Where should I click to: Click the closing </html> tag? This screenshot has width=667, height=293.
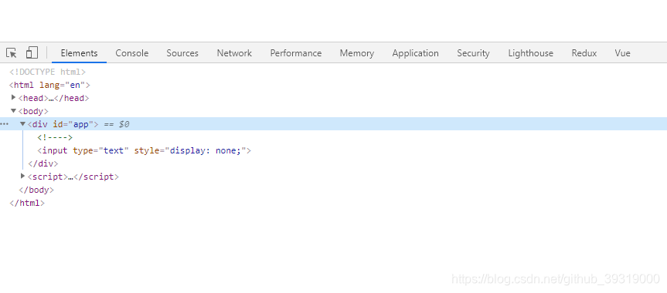pos(27,203)
